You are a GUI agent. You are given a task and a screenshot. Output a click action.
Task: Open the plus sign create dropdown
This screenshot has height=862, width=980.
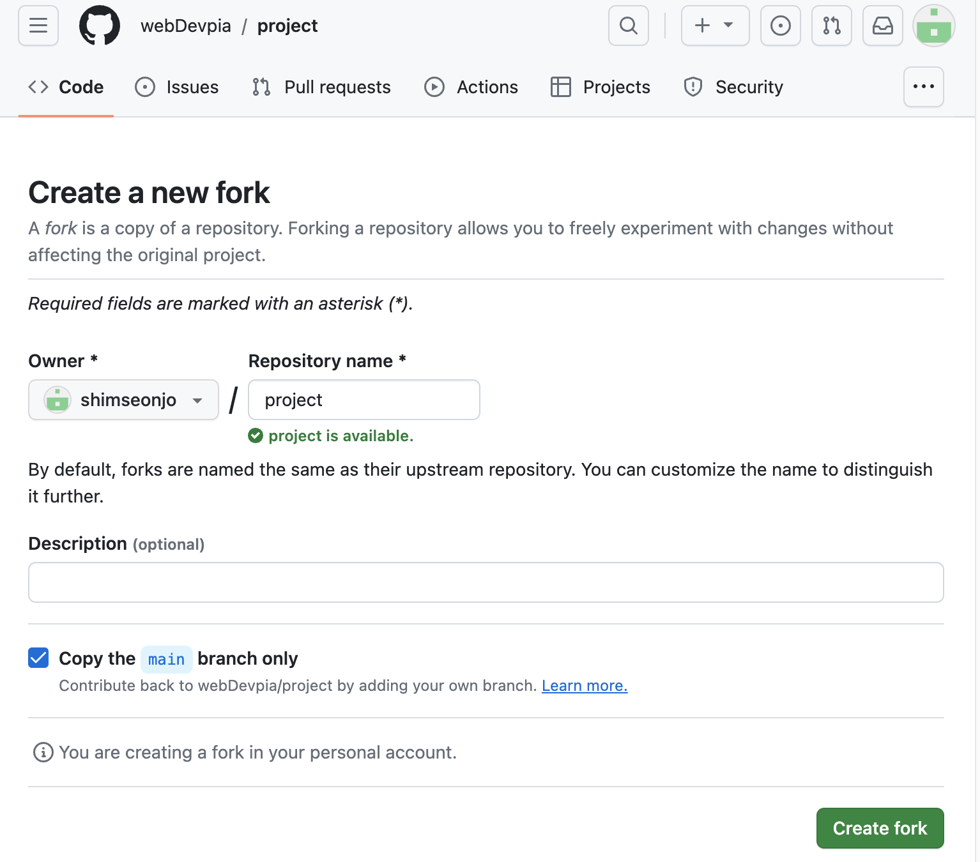point(714,26)
